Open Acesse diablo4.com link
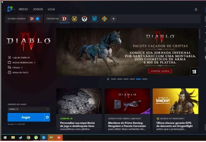Screen dimensions: 206x142 23,63
